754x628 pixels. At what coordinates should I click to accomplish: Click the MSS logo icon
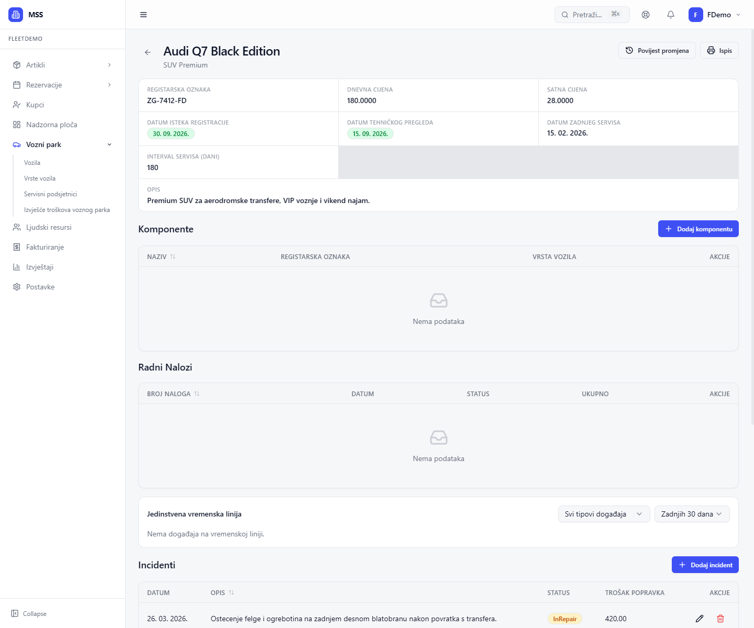pyautogui.click(x=16, y=15)
